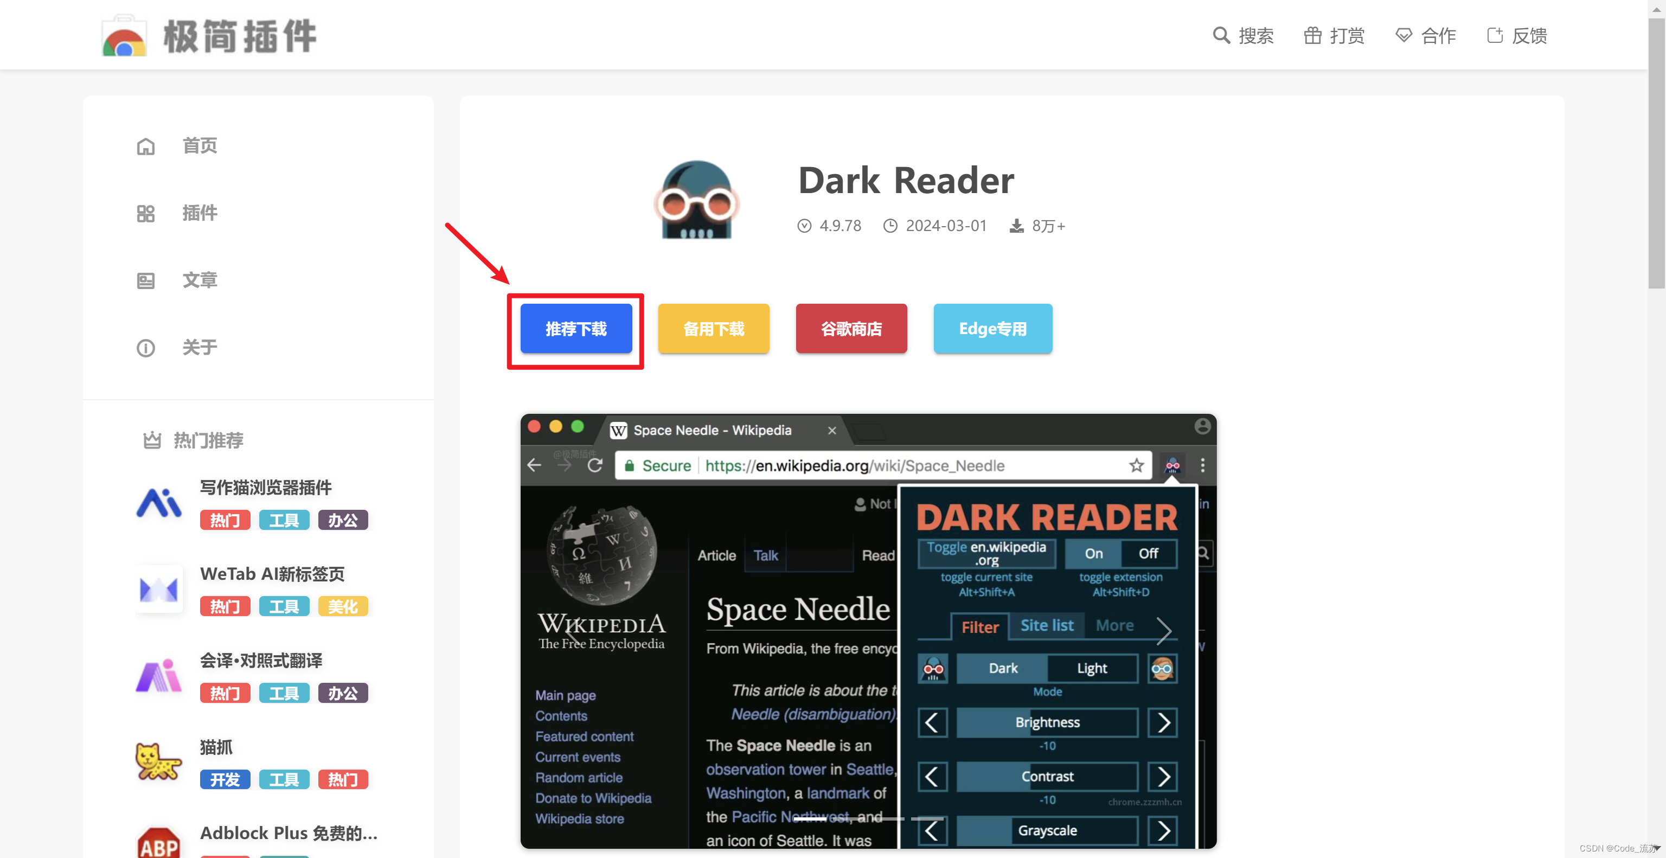This screenshot has width=1666, height=858.
Task: Click the 推荐下载 button for Dark Reader
Action: point(576,328)
